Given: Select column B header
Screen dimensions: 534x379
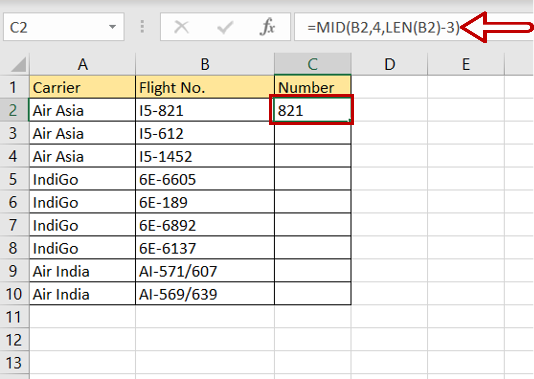Looking at the screenshot, I should click(205, 64).
